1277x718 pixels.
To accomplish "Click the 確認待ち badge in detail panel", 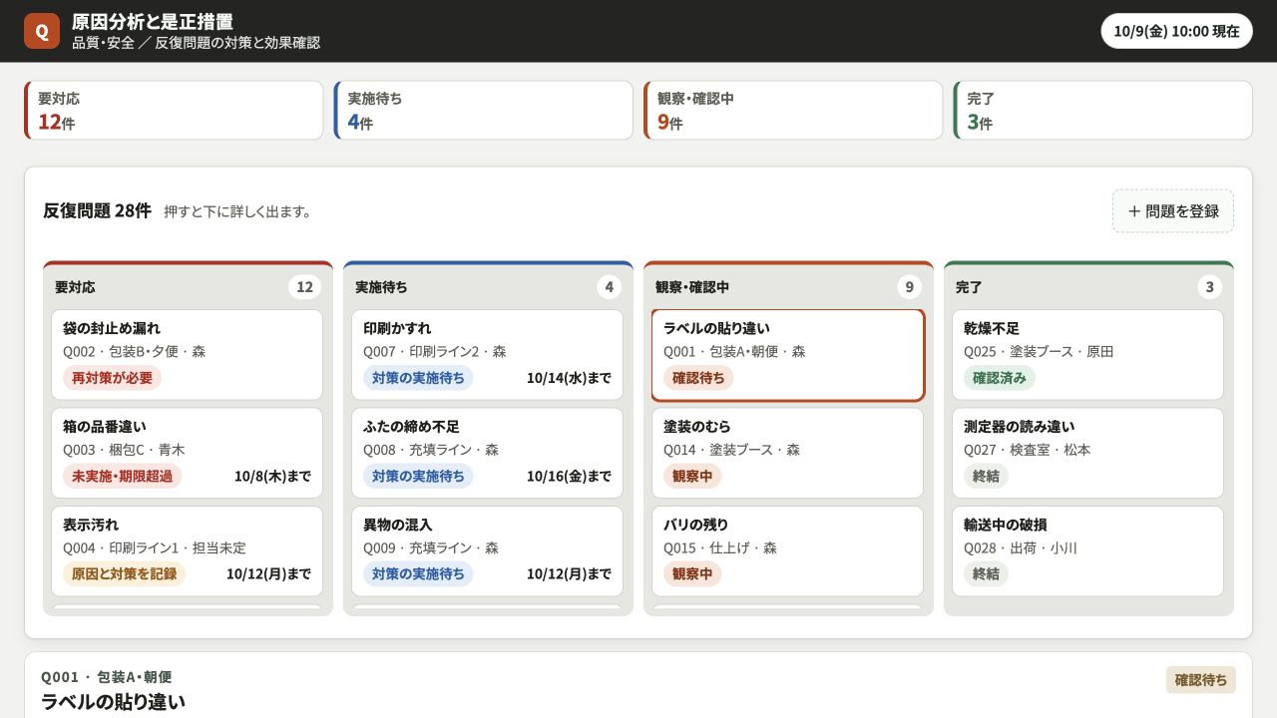I will pos(1201,680).
